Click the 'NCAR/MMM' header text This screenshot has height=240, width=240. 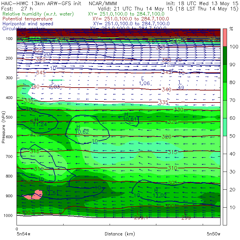(x=103, y=3)
